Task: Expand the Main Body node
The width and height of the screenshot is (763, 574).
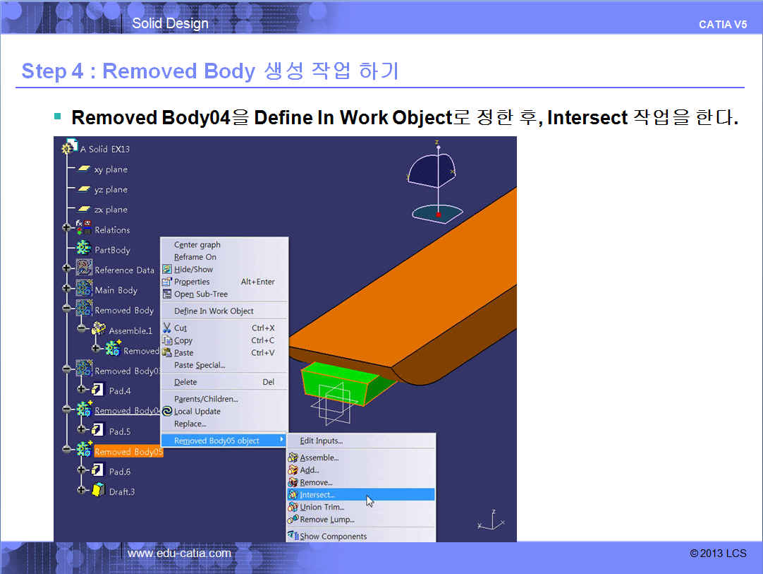Action: tap(67, 288)
